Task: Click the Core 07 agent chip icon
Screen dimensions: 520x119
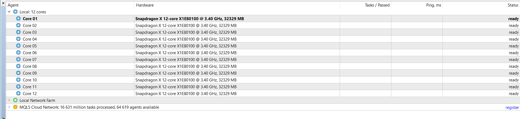Action: 18,59
